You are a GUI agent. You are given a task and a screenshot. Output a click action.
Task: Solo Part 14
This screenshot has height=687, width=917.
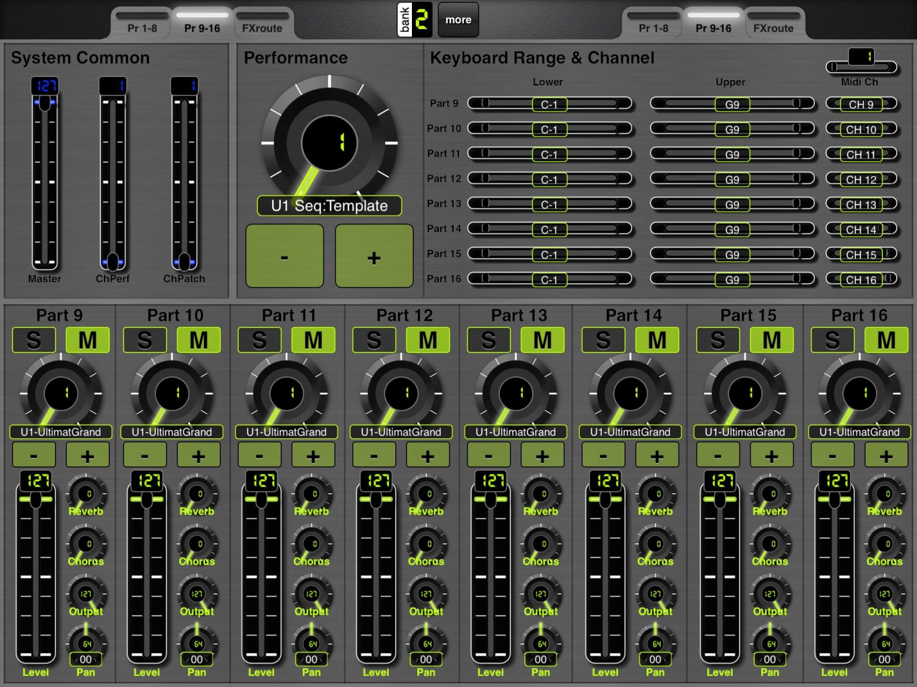click(603, 340)
